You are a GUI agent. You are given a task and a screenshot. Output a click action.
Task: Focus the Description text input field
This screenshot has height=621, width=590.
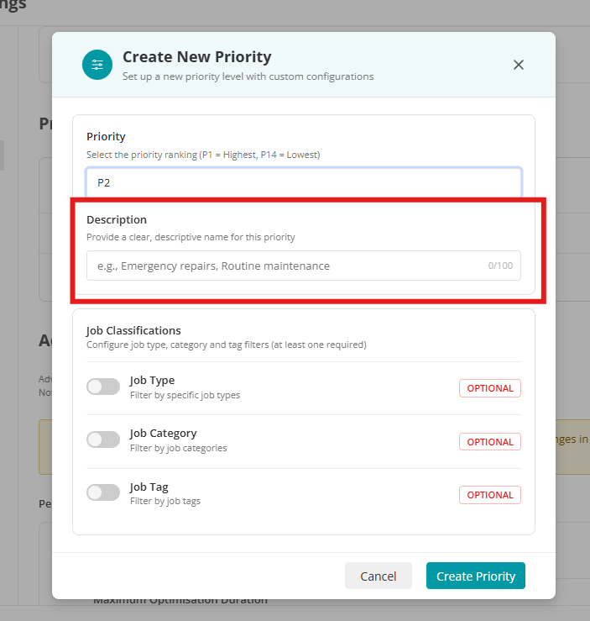coord(304,266)
